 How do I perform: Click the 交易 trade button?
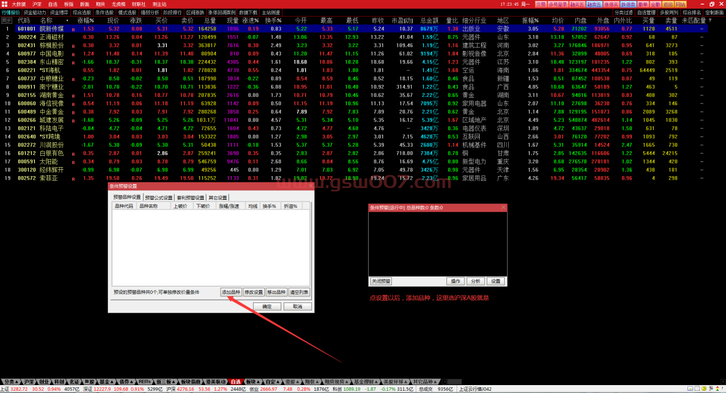coord(541,4)
